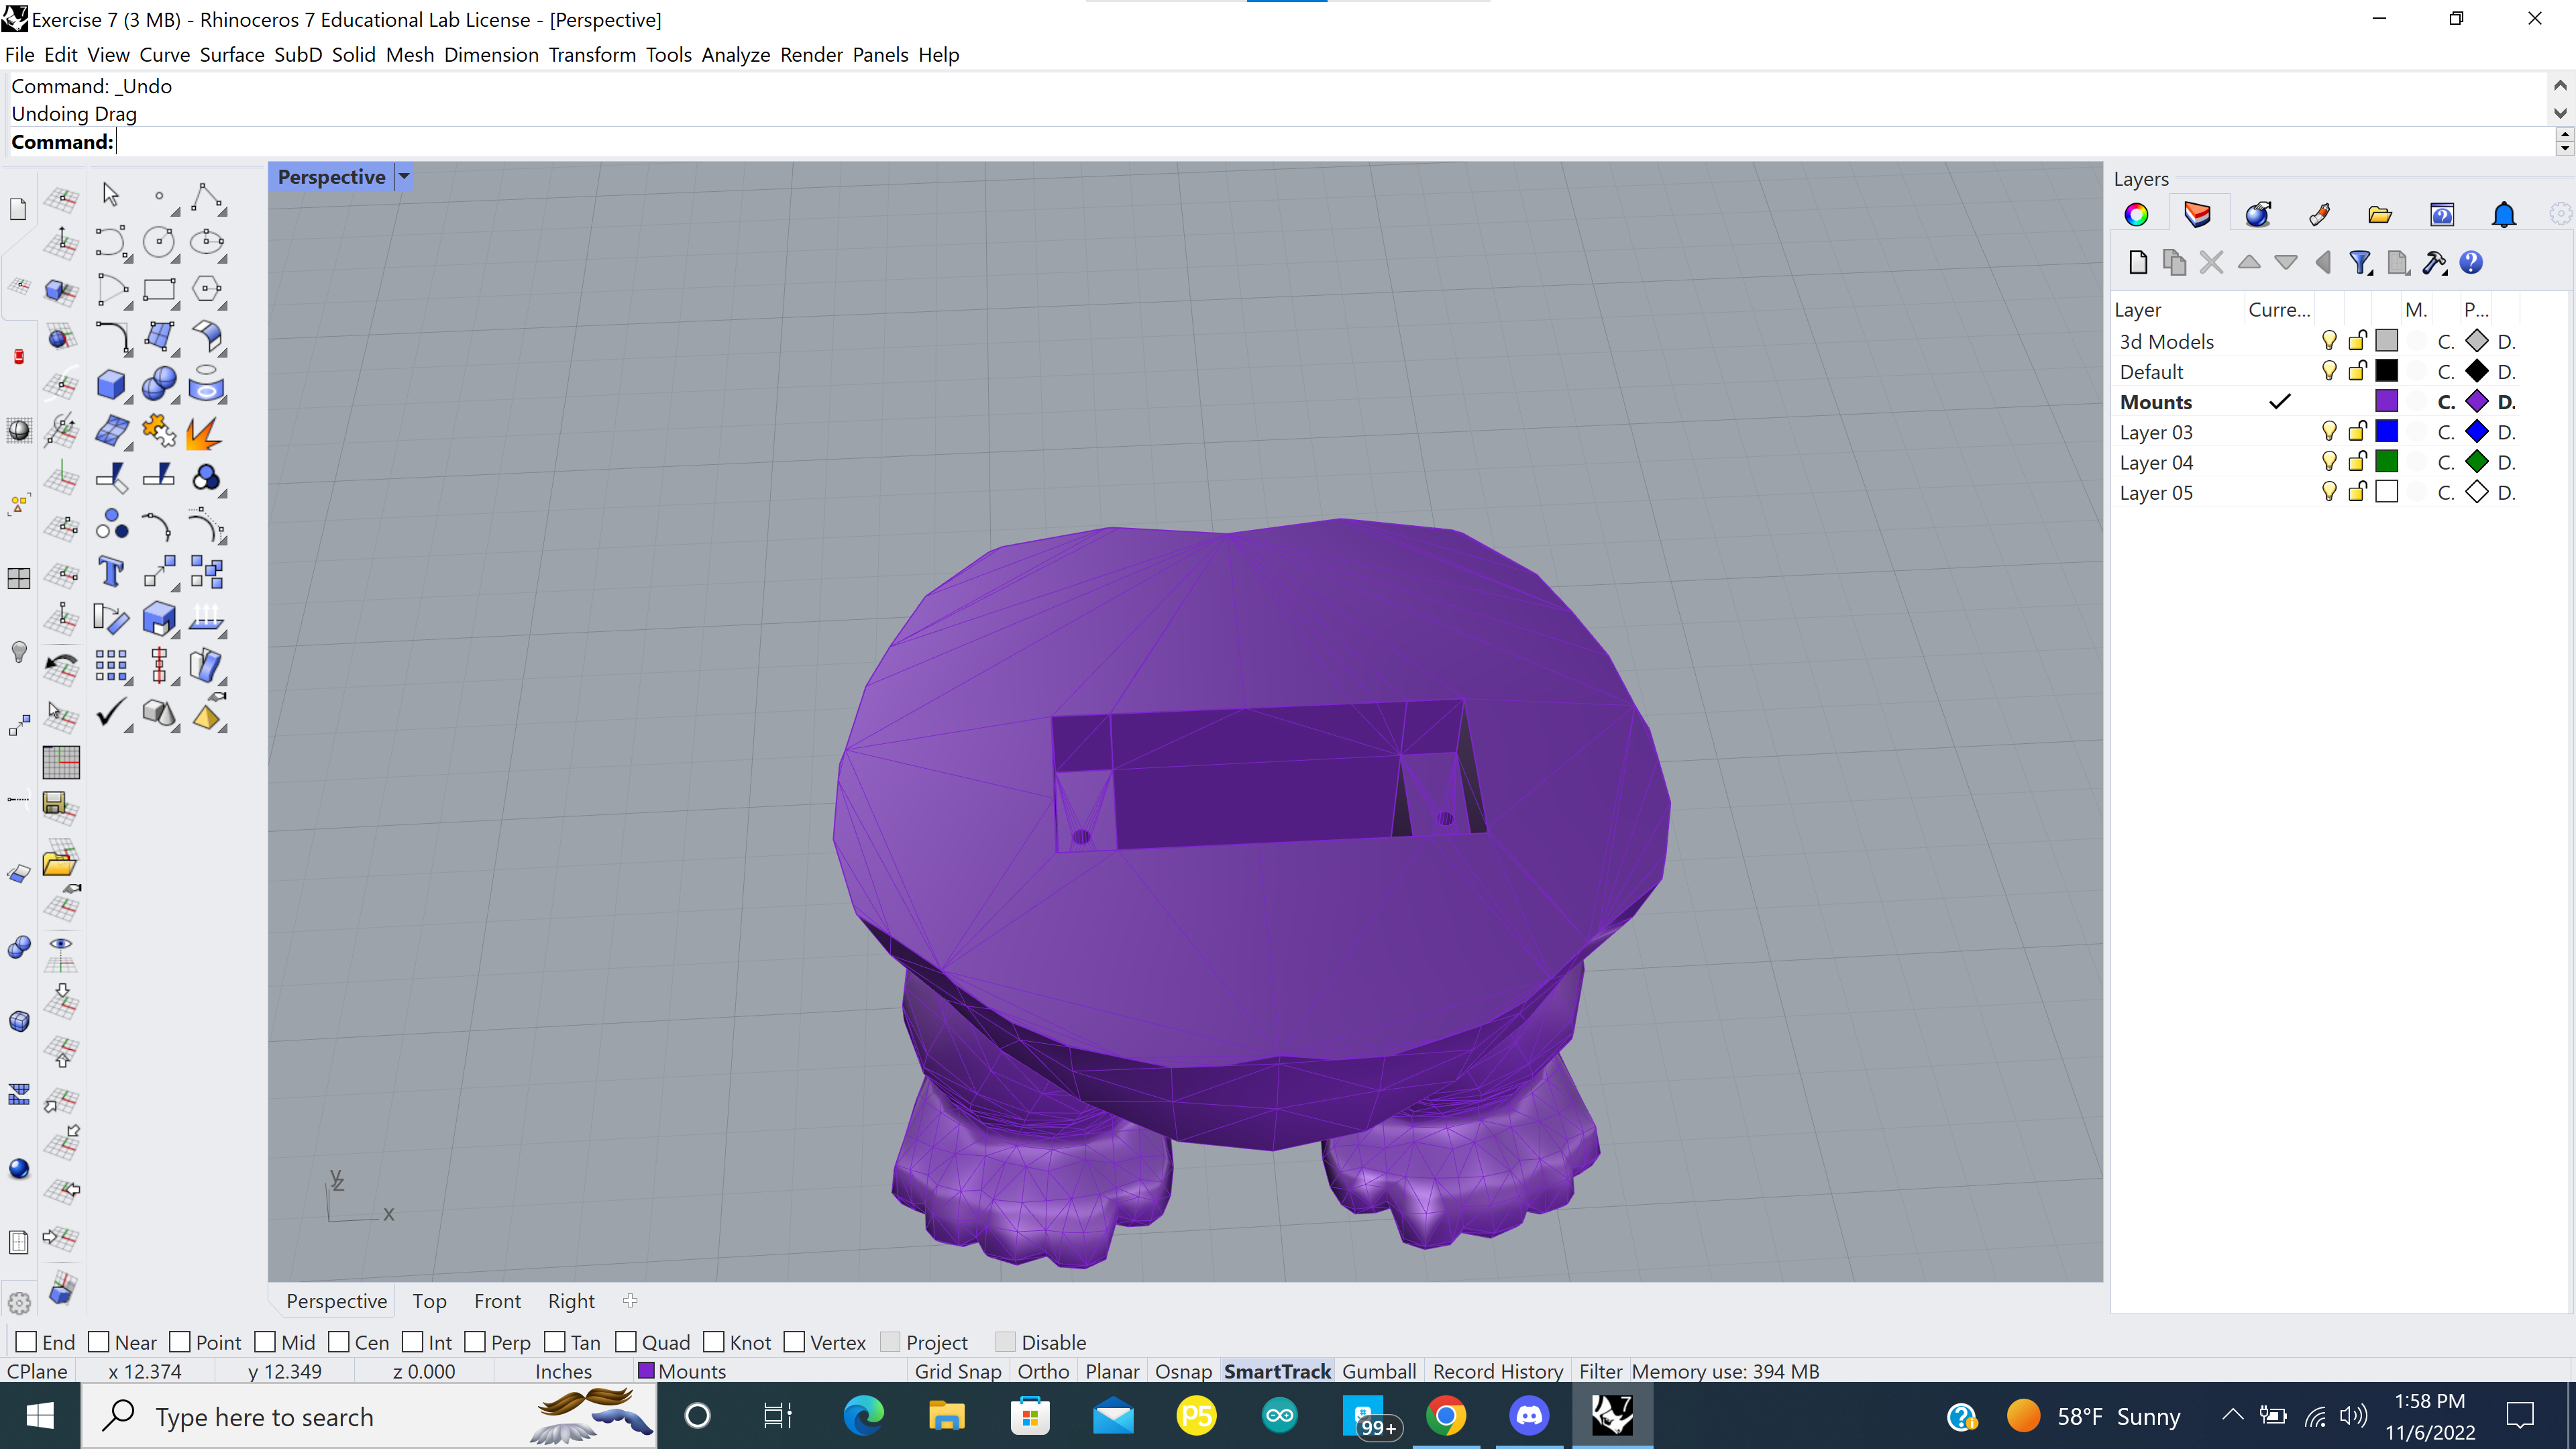2576x1449 pixels.
Task: Click the Boolean union tool
Action: click(x=159, y=384)
